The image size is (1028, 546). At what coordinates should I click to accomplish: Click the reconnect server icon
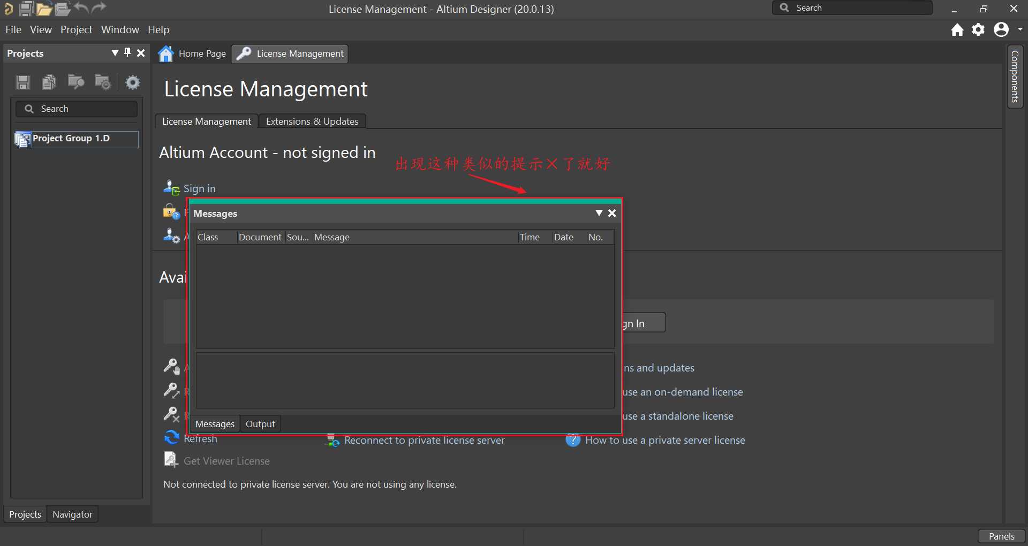point(332,440)
